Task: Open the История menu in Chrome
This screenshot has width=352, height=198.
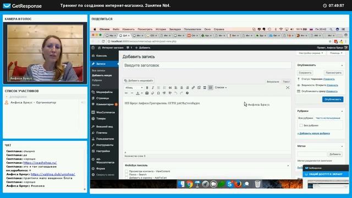Action: tap(161, 29)
